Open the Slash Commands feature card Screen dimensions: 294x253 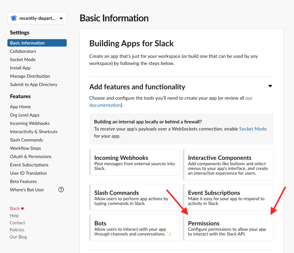[135, 197]
